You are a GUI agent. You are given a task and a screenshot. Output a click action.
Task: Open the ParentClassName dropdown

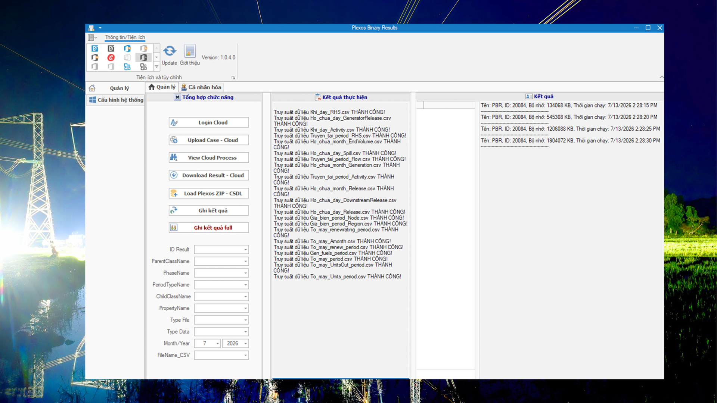[245, 261]
